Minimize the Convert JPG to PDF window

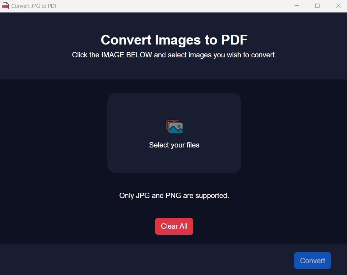[x=297, y=6]
